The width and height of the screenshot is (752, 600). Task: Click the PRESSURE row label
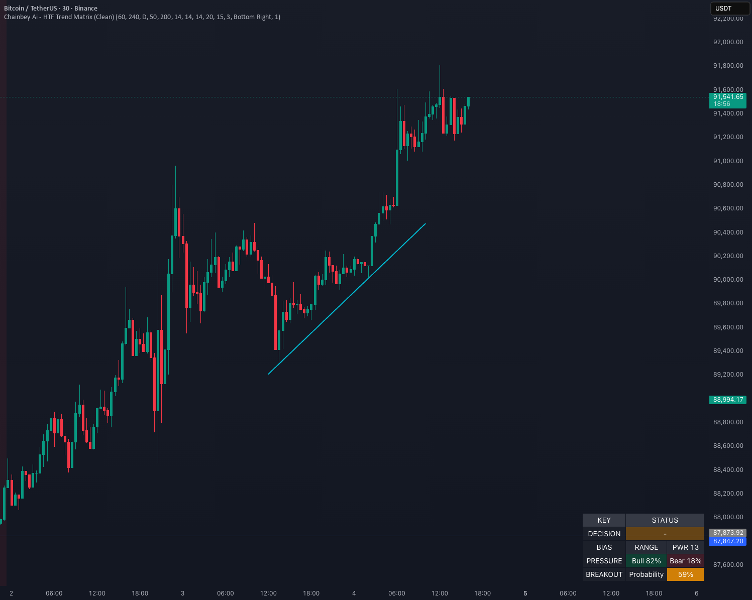point(604,561)
